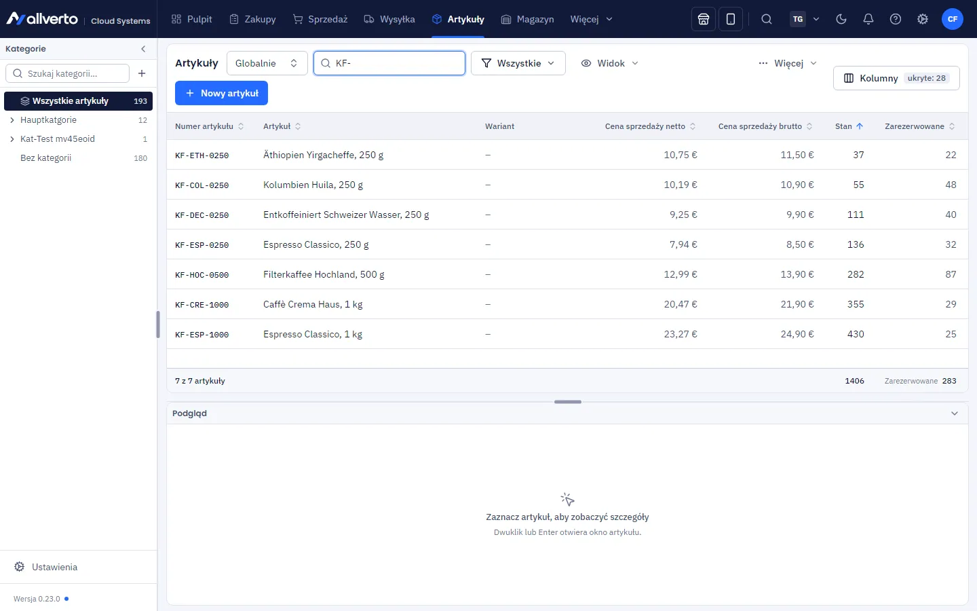
Task: Go to the Zakupy tab
Action: [252, 19]
